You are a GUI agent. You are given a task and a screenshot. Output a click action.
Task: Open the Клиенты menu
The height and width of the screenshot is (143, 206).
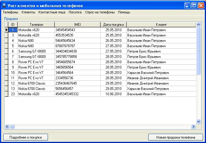tap(28, 12)
